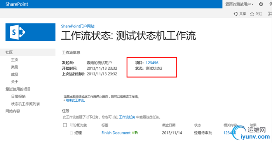Viewport: 272px width, 143px height.
Task: Click the SharePoint site logo
Action: click(30, 32)
